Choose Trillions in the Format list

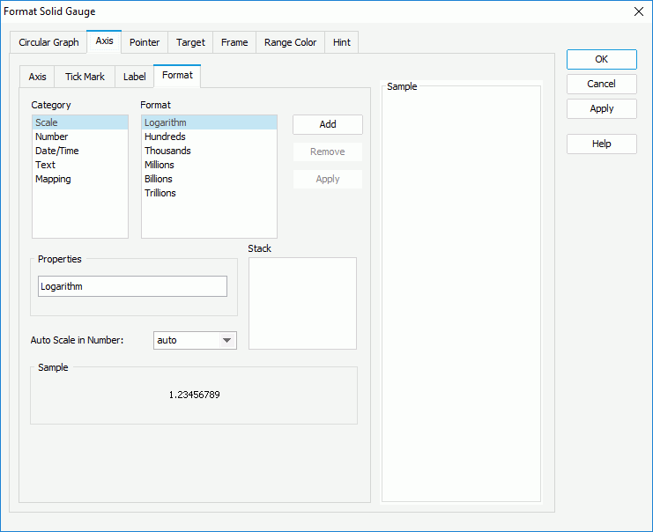tap(160, 193)
